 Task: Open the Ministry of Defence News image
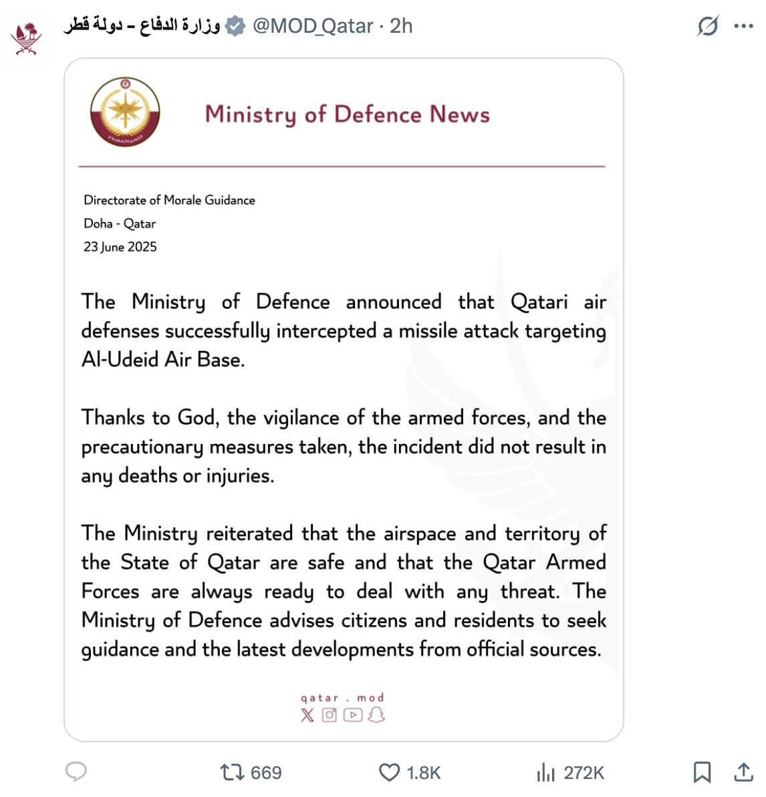point(344,400)
